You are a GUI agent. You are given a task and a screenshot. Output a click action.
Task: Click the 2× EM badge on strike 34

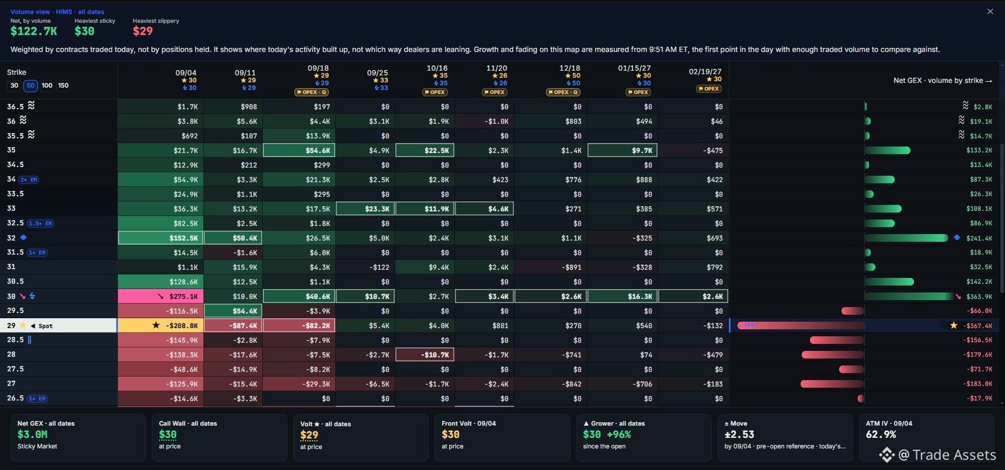pos(29,180)
